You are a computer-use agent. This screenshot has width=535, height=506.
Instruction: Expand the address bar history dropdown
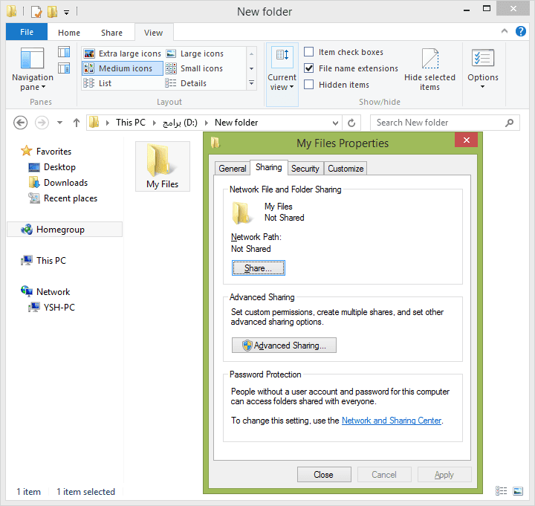point(335,123)
